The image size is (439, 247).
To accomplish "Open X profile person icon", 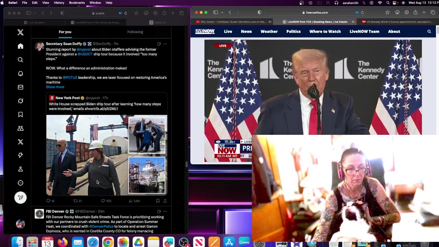I will [x=21, y=169].
